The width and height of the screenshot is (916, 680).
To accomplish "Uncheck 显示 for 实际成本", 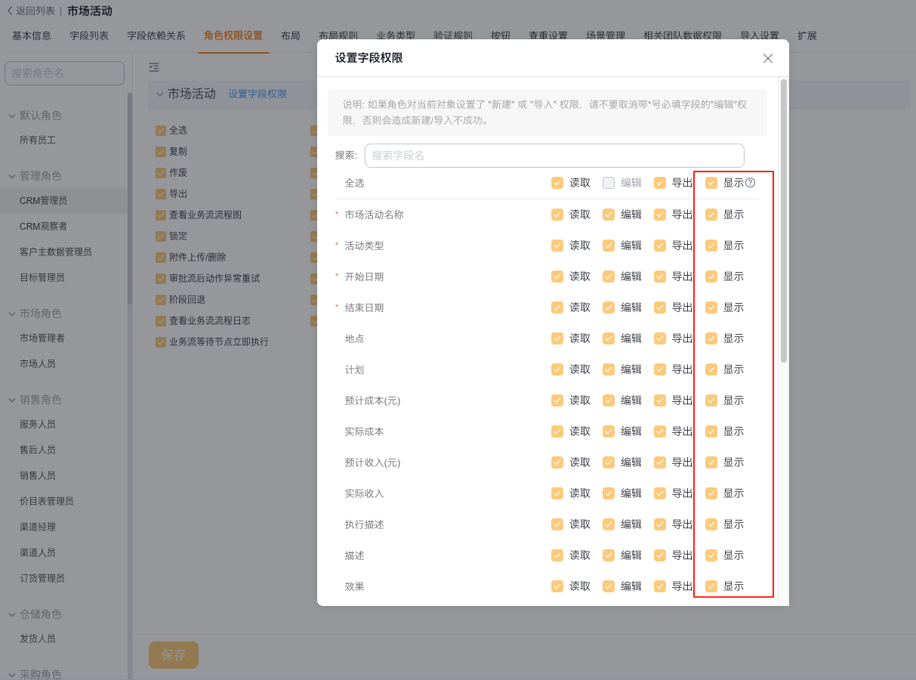I will click(x=711, y=431).
